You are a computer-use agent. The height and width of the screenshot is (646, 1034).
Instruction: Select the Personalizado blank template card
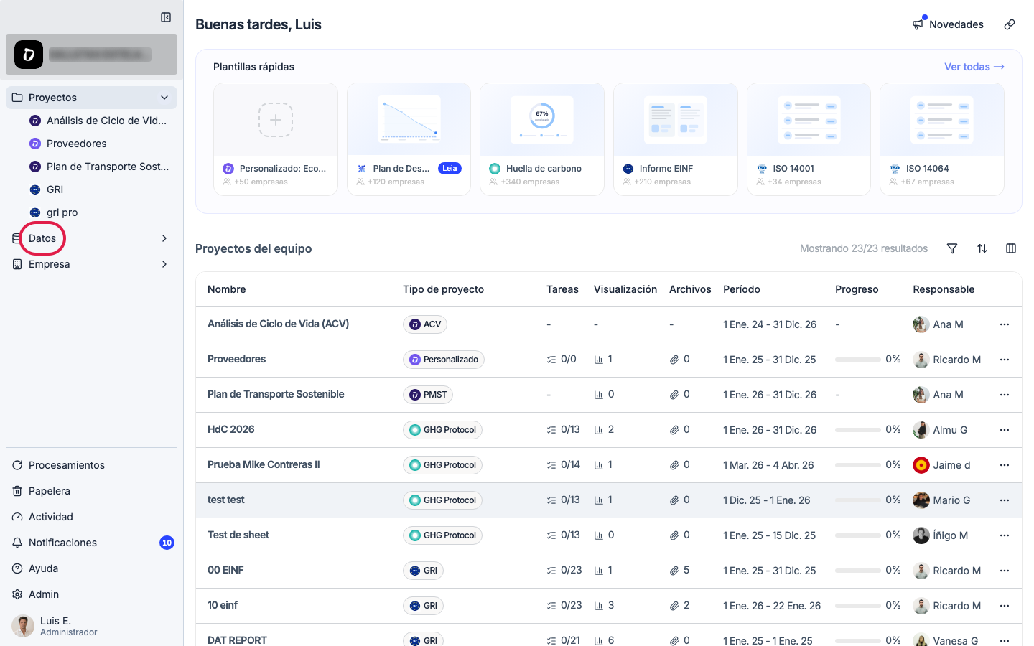[276, 139]
